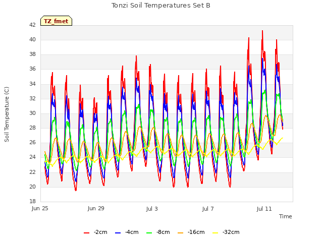Click the Jul 11 x-axis tick label
Viewport: 323px width, 242px height.
[x=264, y=209]
